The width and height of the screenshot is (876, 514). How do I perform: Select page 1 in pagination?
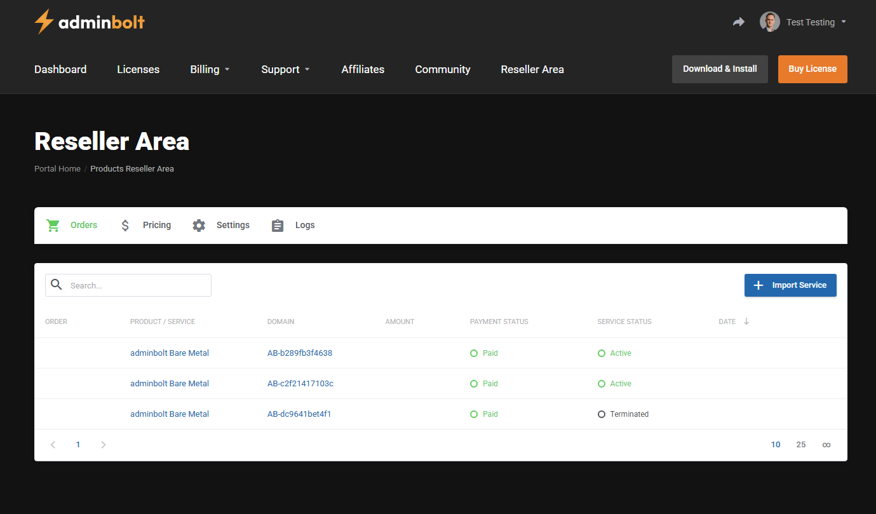pyautogui.click(x=78, y=445)
